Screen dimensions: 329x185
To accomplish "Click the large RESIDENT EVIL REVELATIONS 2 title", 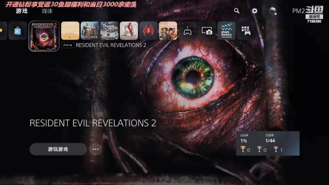I will pyautogui.click(x=93, y=123).
